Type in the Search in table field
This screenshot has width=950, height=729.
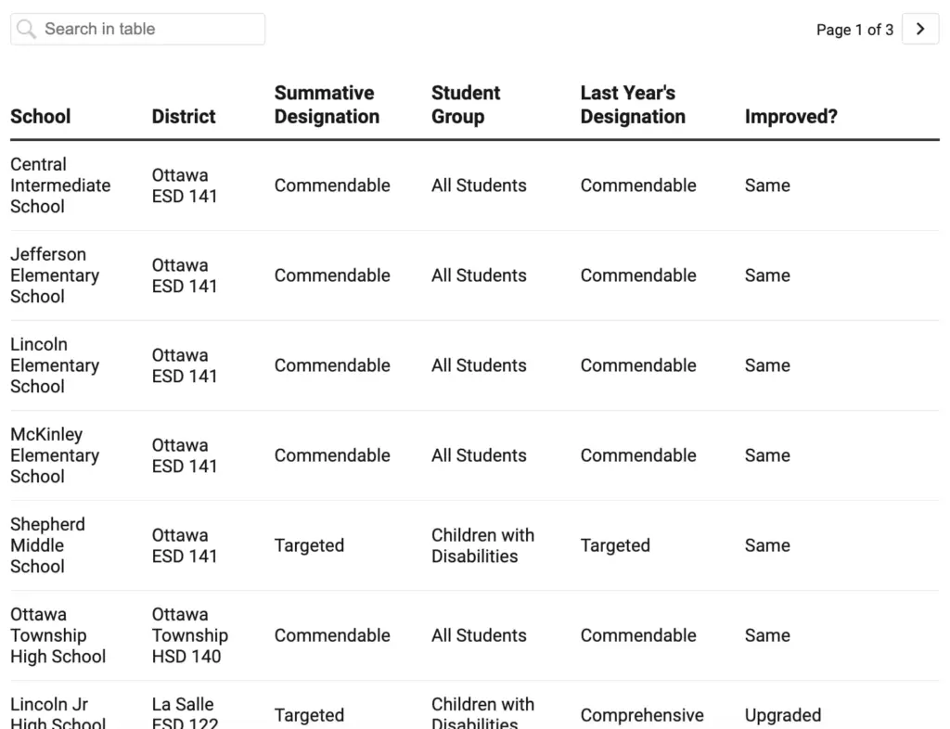pos(148,29)
